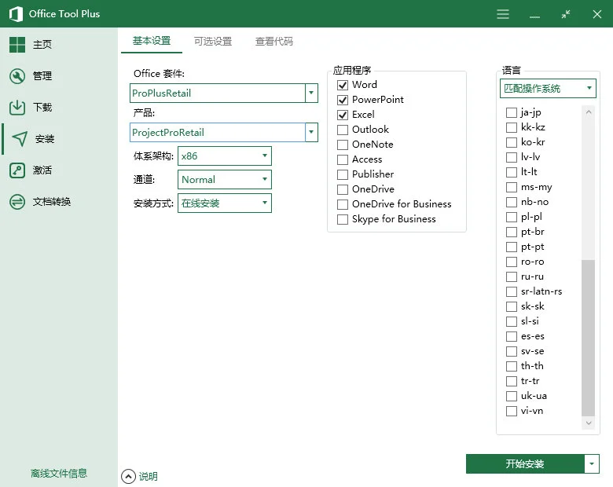Switch to the 查看代码 tab
Screen dimensions: 613x487
click(x=274, y=41)
